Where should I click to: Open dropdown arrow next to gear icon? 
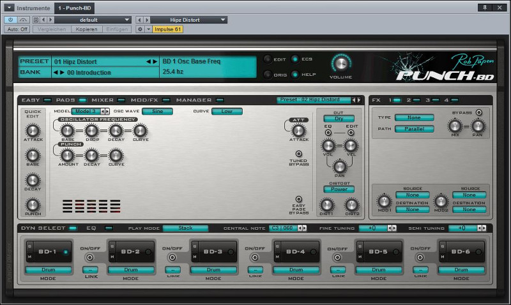[x=148, y=29]
